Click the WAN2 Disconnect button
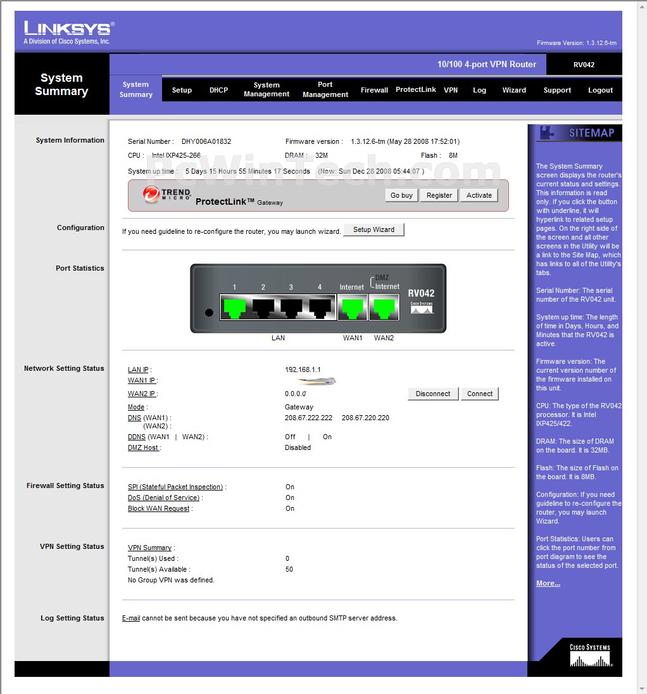This screenshot has height=694, width=647. [x=433, y=394]
